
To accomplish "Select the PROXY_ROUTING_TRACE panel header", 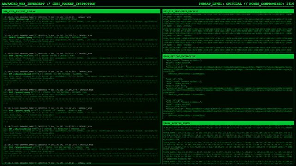I will point(228,123).
